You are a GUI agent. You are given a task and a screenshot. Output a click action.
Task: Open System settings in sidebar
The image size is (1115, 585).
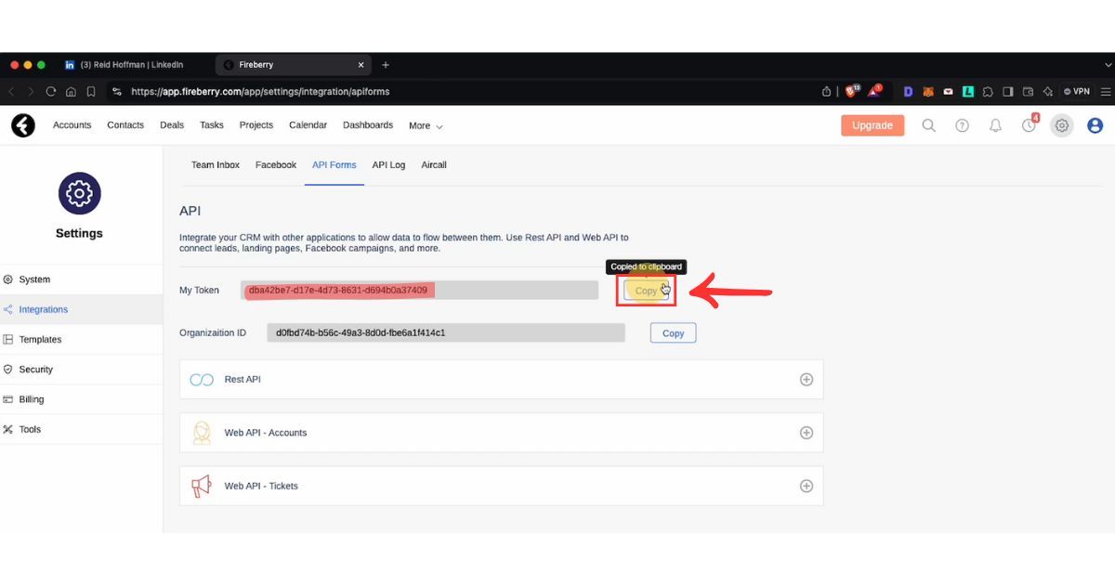81,279
